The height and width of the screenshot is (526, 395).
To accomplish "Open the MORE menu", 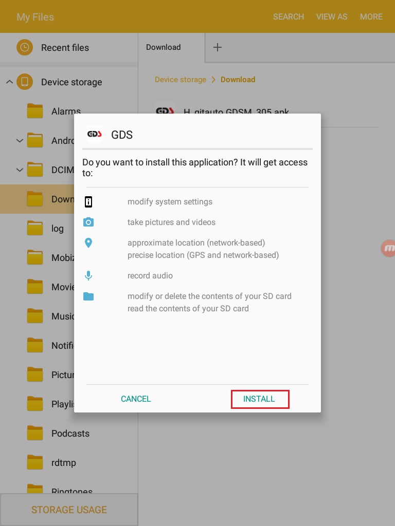I will [x=371, y=17].
